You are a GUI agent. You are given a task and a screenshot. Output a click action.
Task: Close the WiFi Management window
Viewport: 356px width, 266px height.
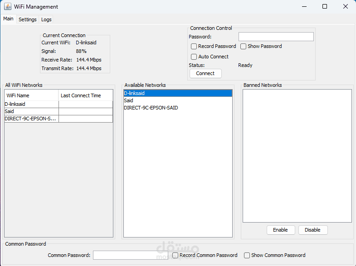(345, 7)
